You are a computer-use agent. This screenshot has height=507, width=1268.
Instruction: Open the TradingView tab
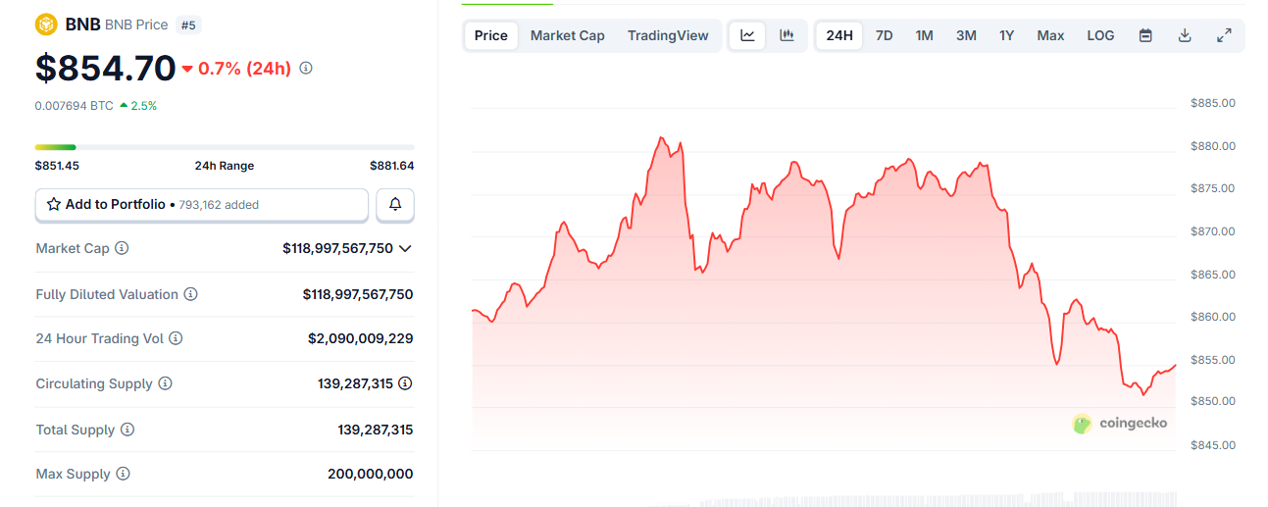[x=668, y=35]
